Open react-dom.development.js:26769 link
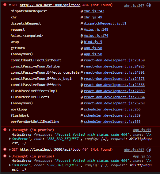 coord(114,103)
